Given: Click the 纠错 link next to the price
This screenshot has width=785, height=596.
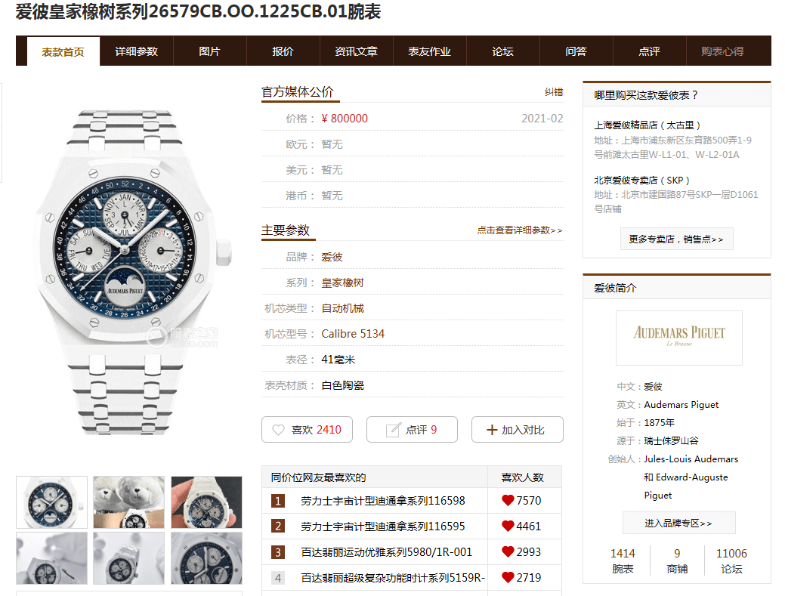Looking at the screenshot, I should click(554, 92).
